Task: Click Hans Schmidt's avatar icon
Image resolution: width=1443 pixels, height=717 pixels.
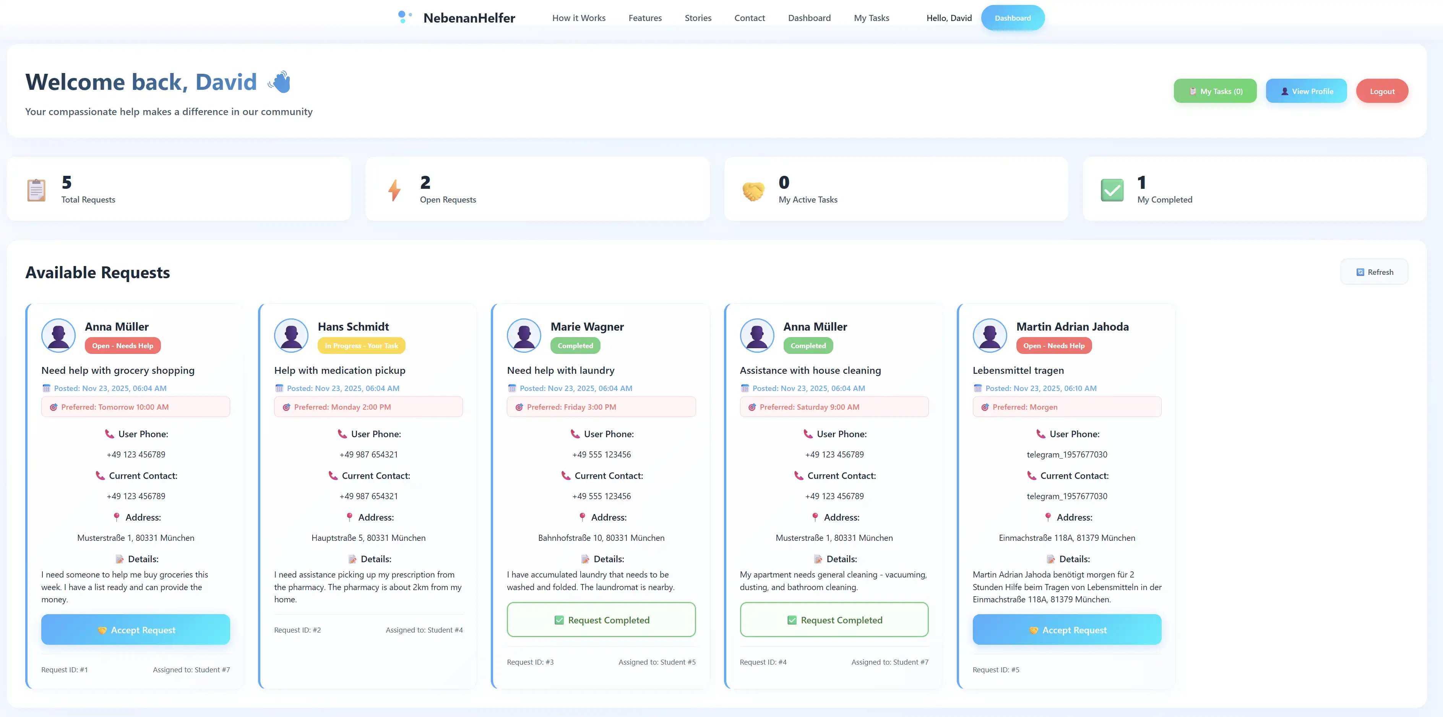Action: [291, 335]
